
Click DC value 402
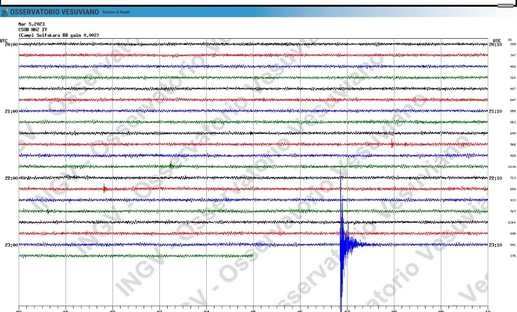coord(513,66)
